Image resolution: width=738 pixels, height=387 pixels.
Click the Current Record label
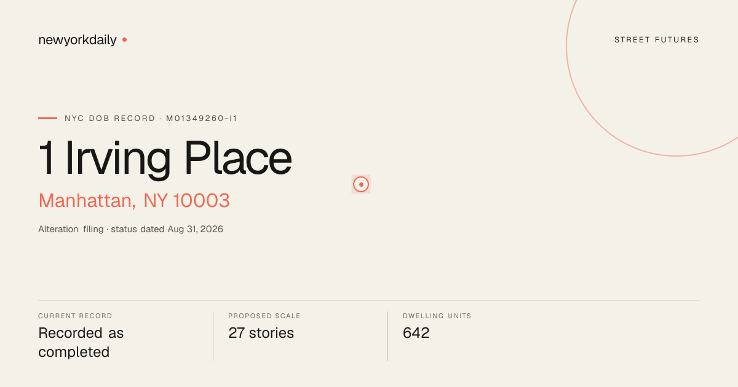pyautogui.click(x=75, y=316)
